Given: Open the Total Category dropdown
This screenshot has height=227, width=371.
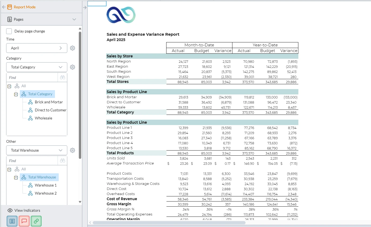Looking at the screenshot, I should click(37, 67).
